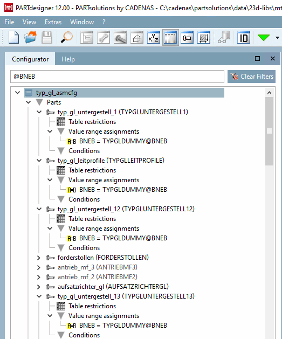Collapse the typ_gl_asmcfg root node

(x=17, y=93)
